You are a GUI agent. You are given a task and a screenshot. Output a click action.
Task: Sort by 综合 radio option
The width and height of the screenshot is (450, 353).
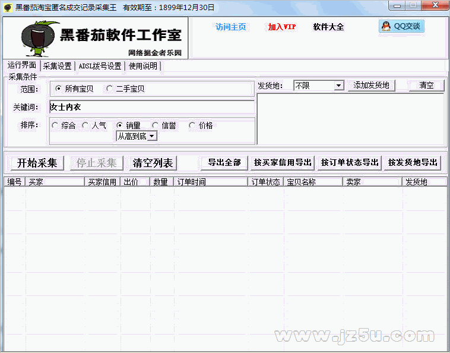pos(64,125)
